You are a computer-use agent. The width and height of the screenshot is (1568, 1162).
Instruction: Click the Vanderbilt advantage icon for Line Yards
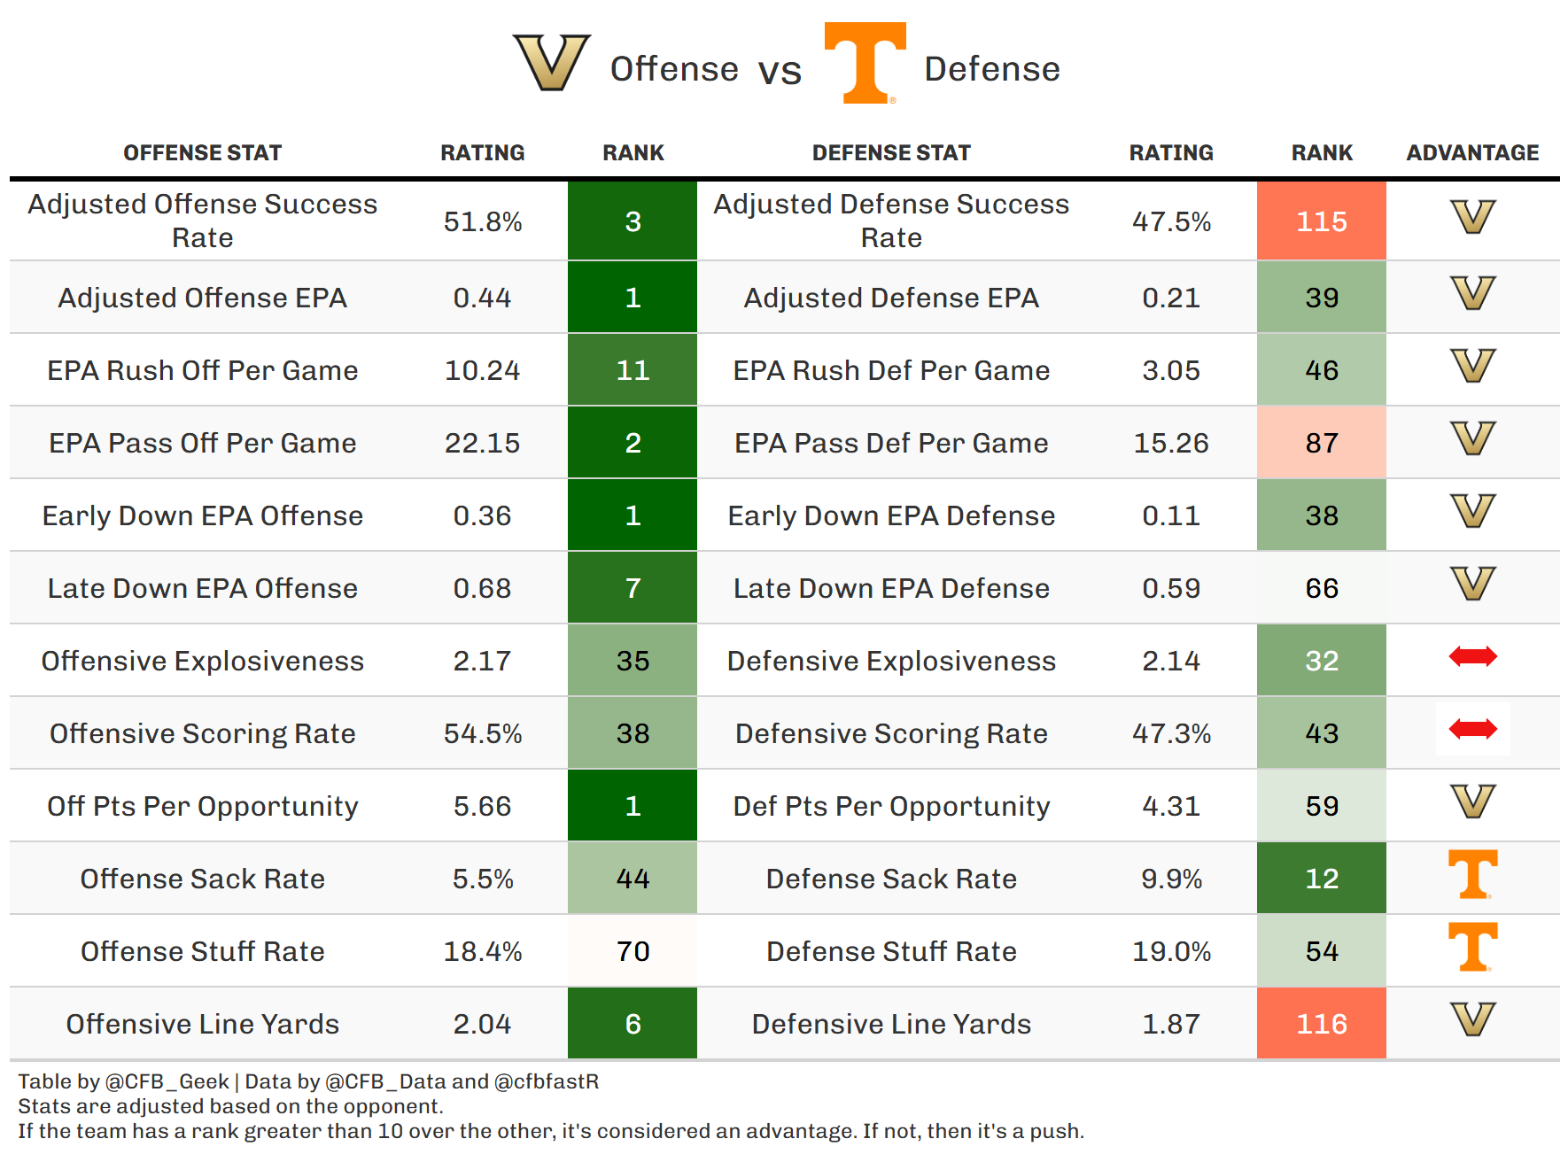coord(1472,1019)
